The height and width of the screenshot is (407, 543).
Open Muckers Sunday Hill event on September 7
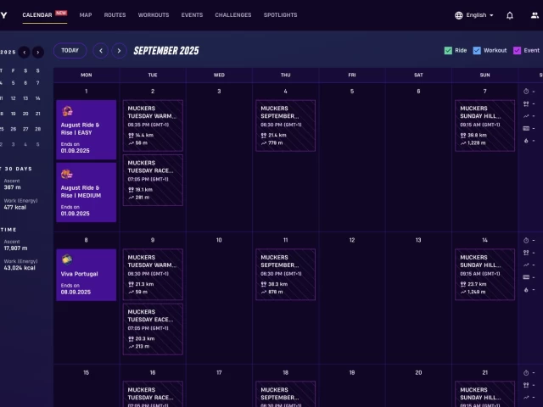(484, 125)
